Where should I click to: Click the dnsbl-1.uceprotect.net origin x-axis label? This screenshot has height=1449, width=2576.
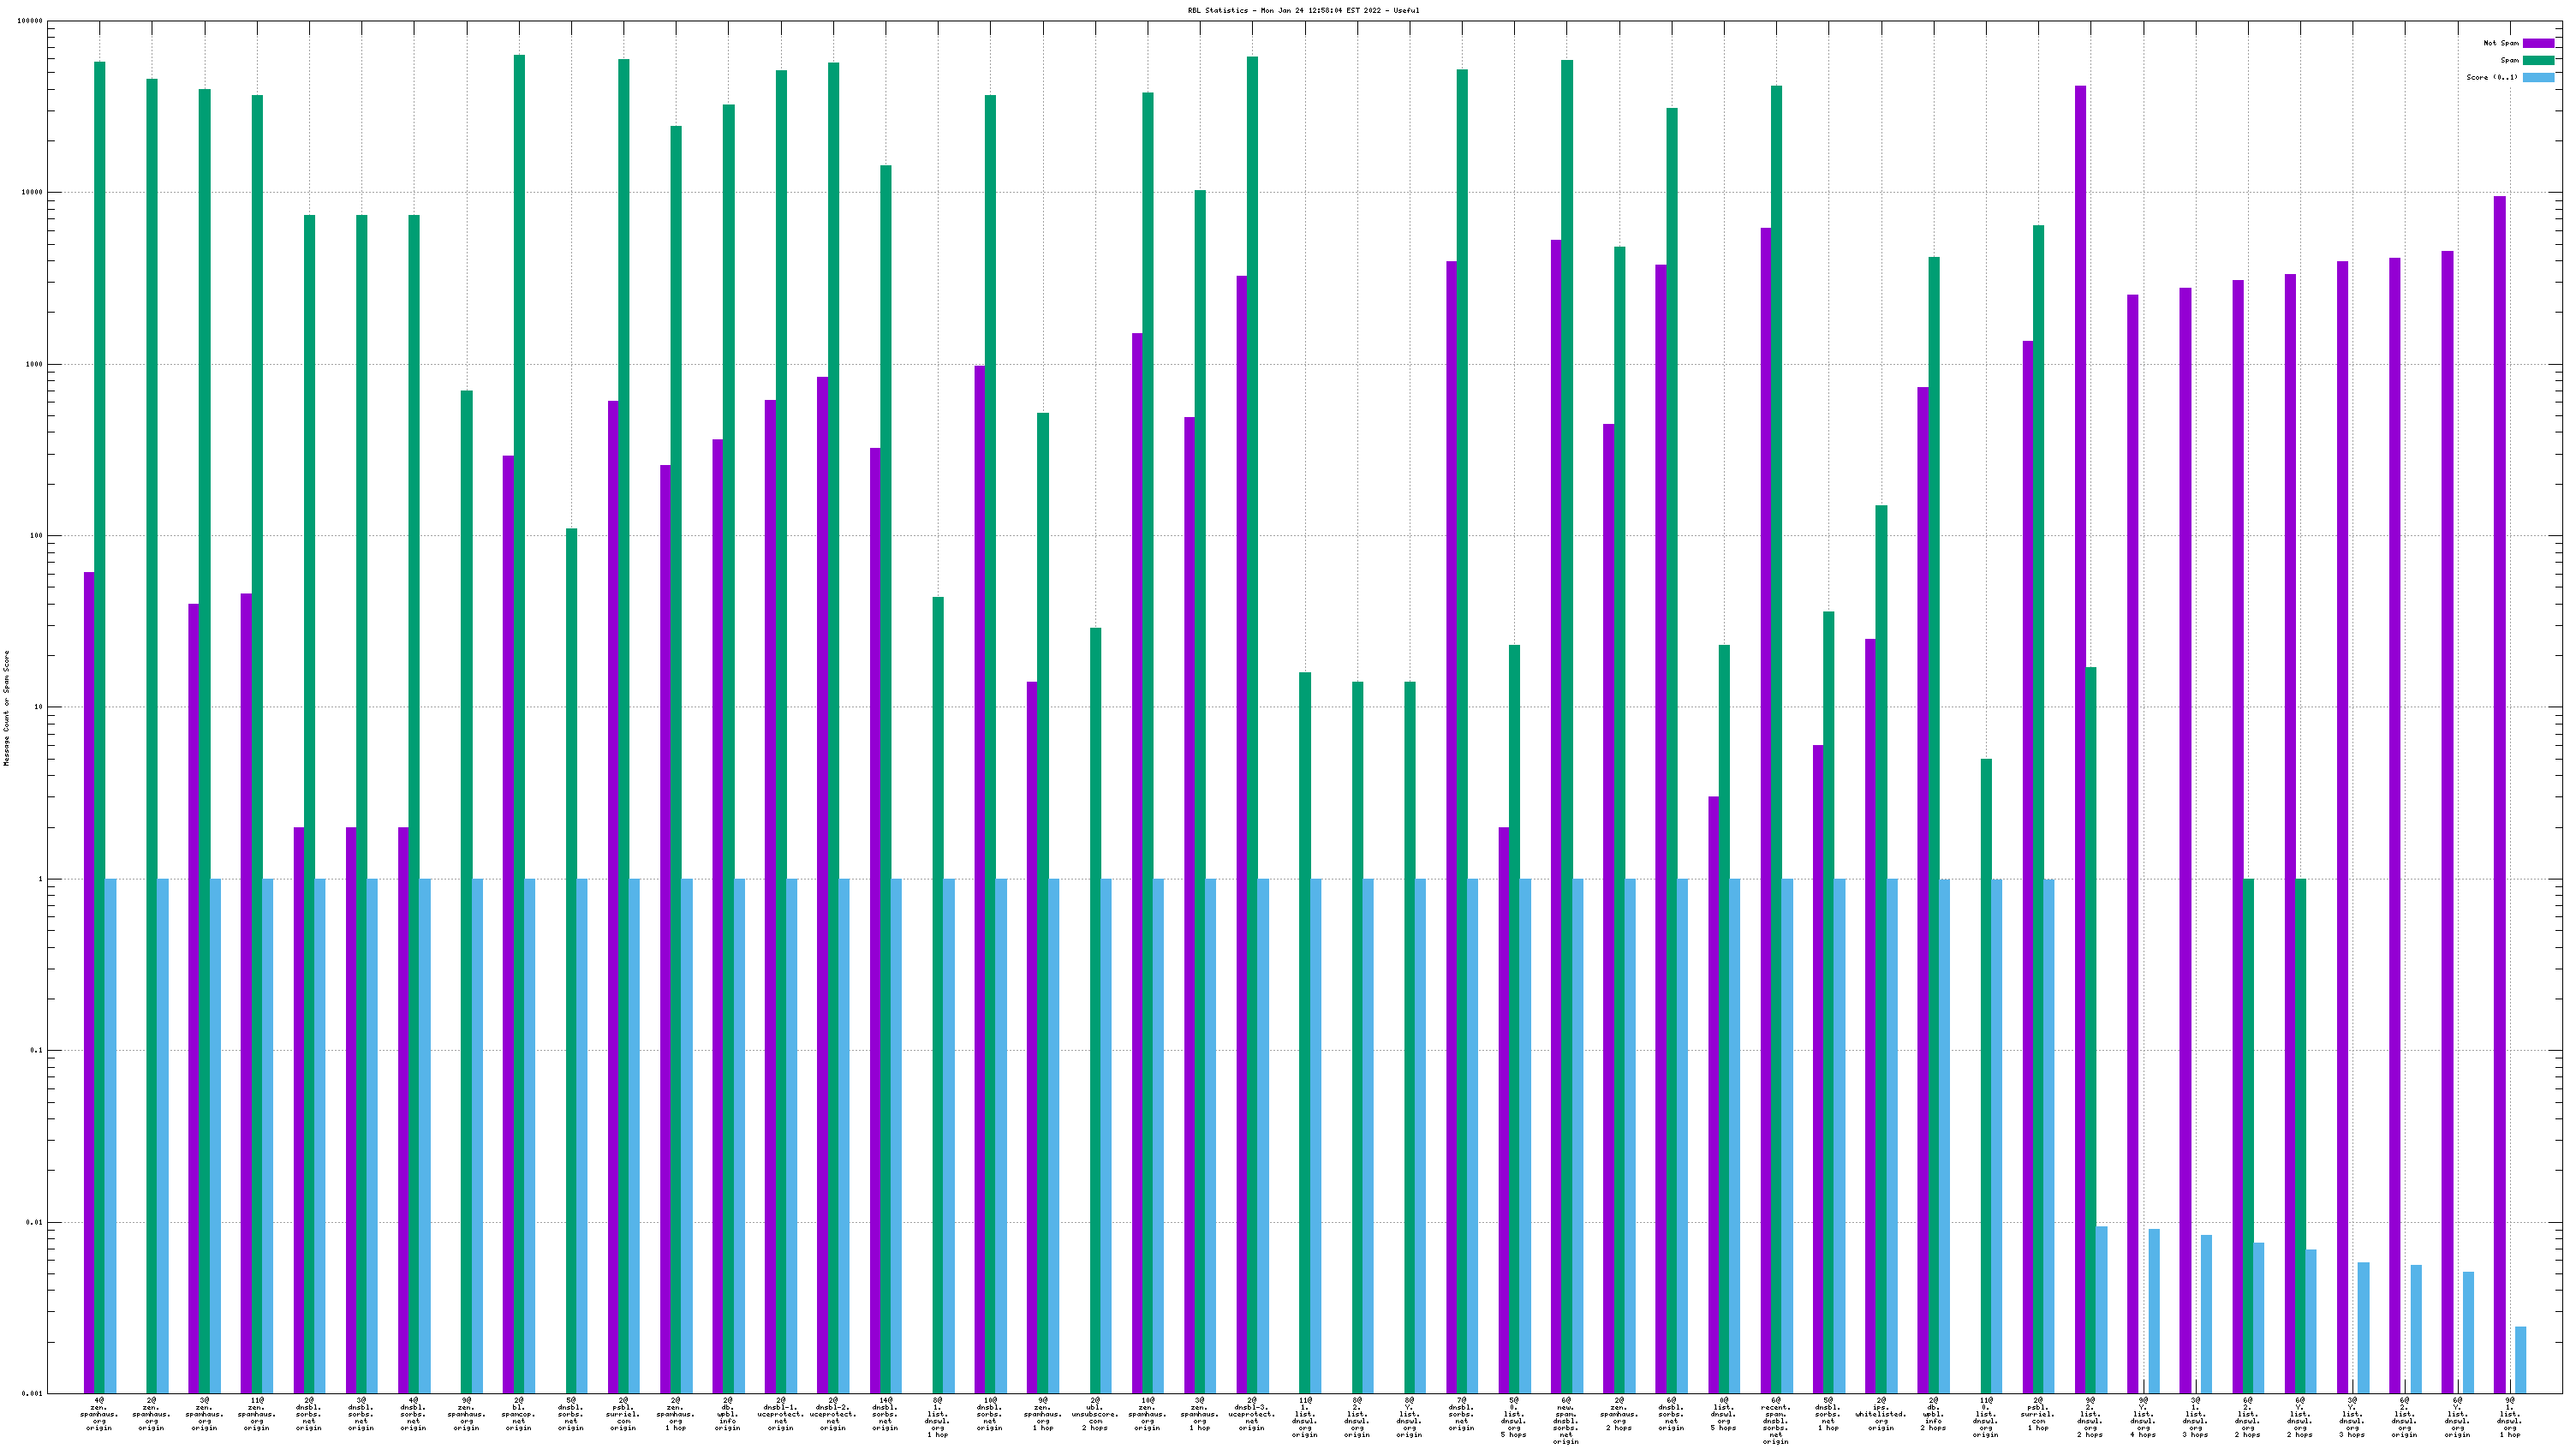coord(780,1414)
